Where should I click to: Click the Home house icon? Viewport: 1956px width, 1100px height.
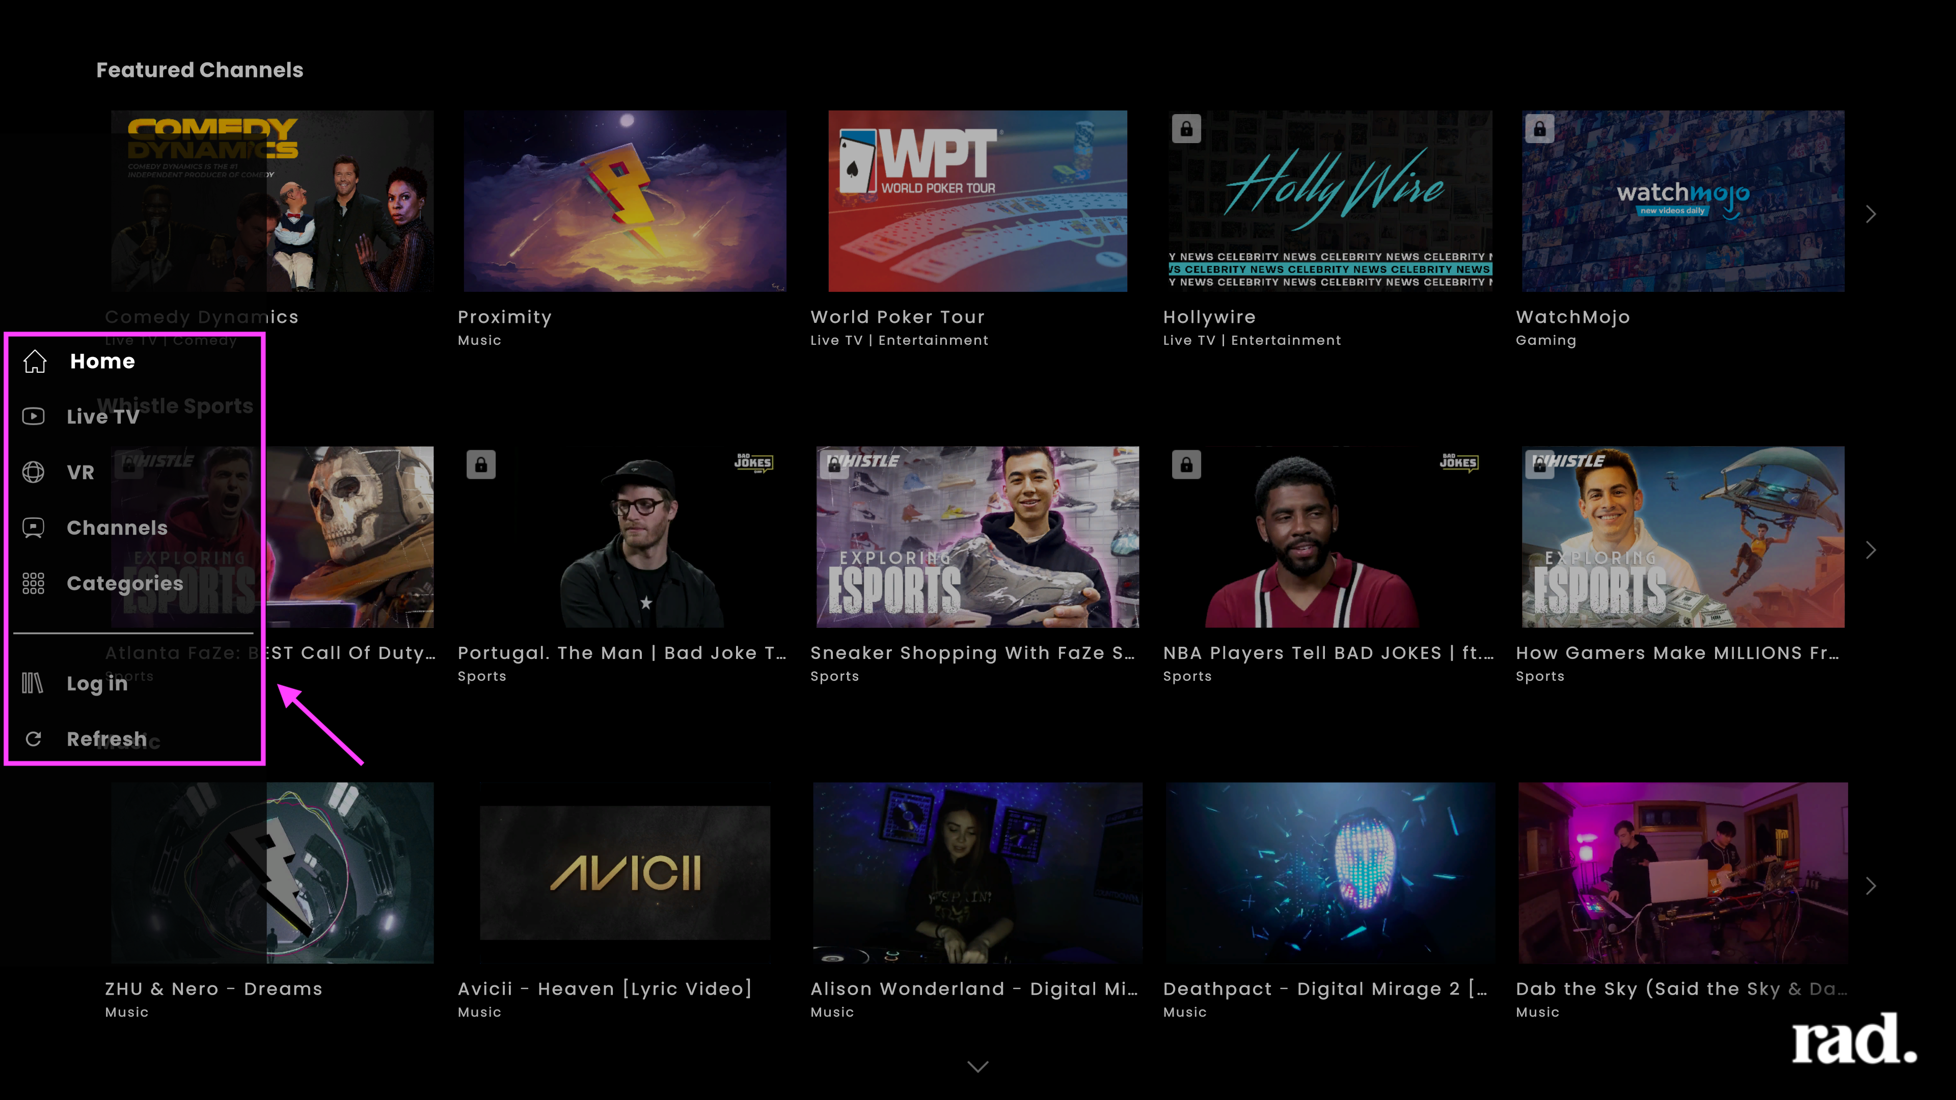[35, 362]
